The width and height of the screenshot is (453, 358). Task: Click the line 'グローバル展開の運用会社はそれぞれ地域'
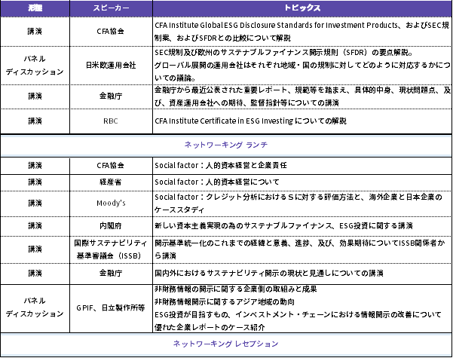tap(302, 66)
